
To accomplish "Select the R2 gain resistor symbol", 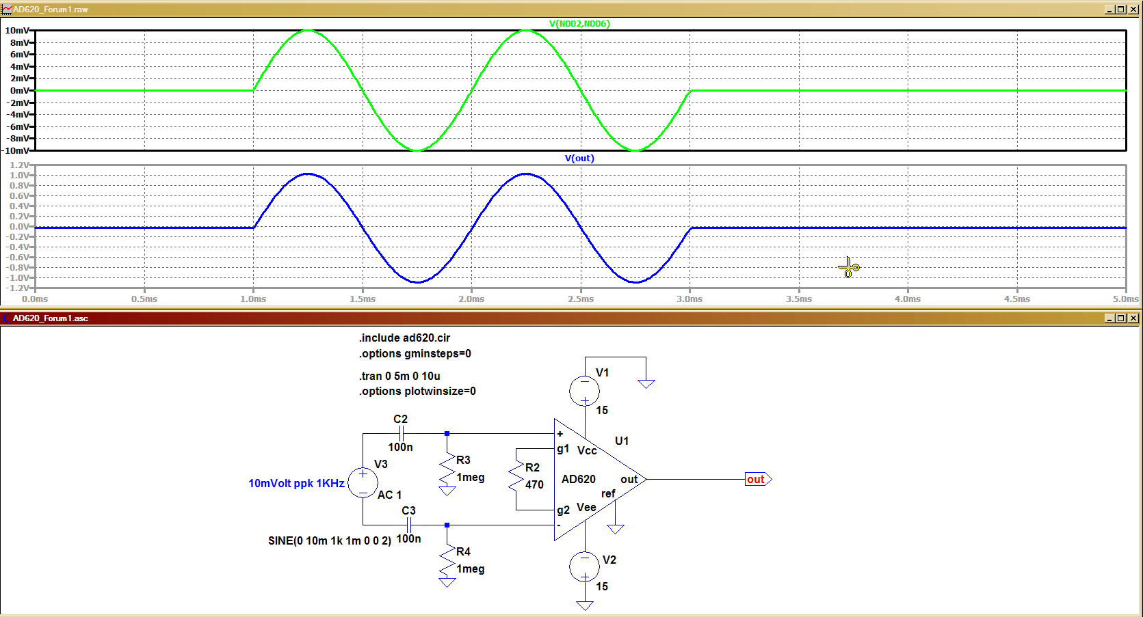I will pos(516,477).
